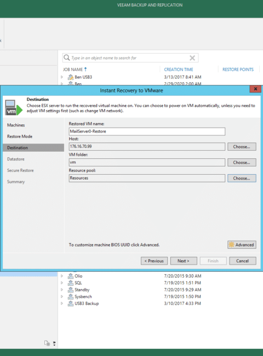Select the Ben USB3 job name
Viewport: 263px width, 356px height.
pyautogui.click(x=83, y=77)
